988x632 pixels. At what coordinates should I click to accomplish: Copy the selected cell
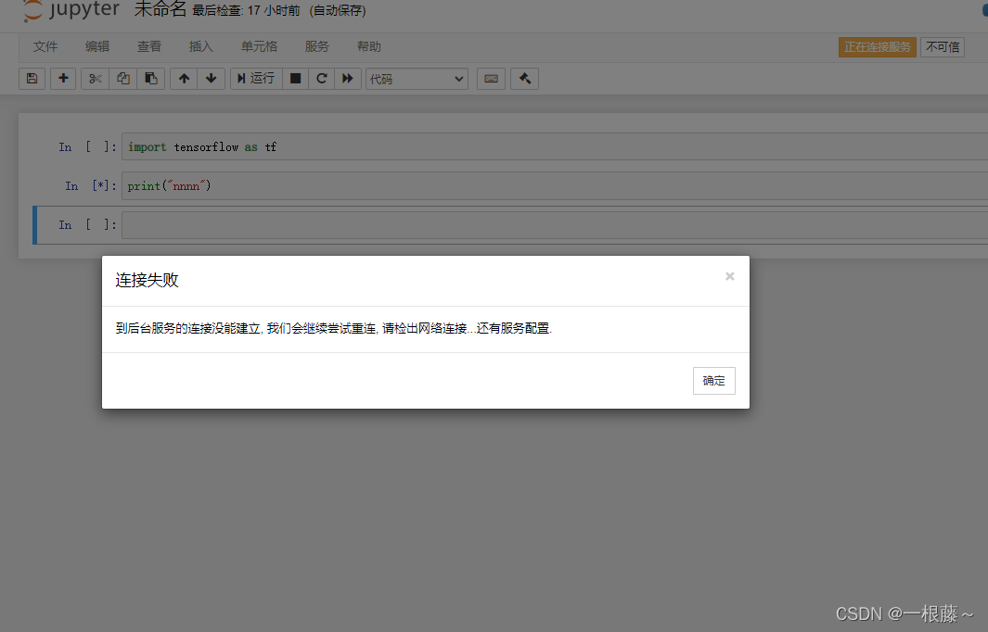[x=122, y=79]
